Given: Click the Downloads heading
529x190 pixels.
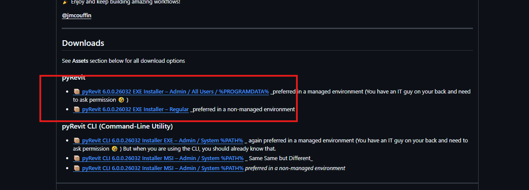Looking at the screenshot, I should 83,43.
